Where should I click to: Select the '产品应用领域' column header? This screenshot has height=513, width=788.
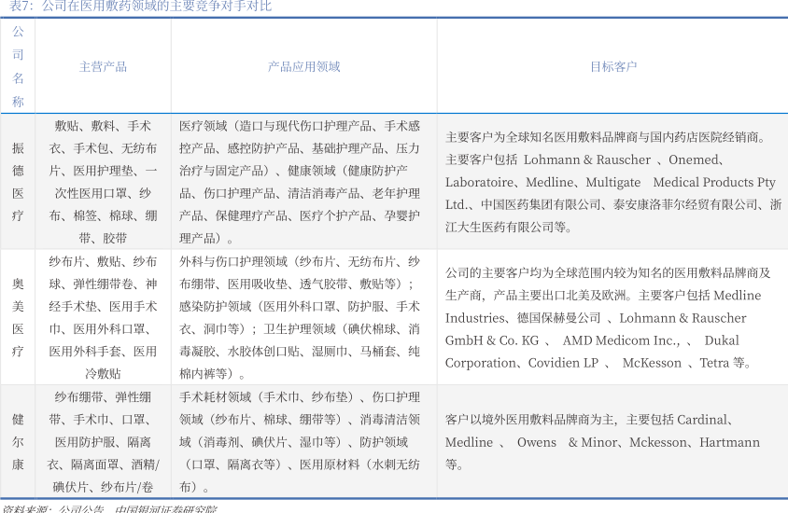(303, 67)
